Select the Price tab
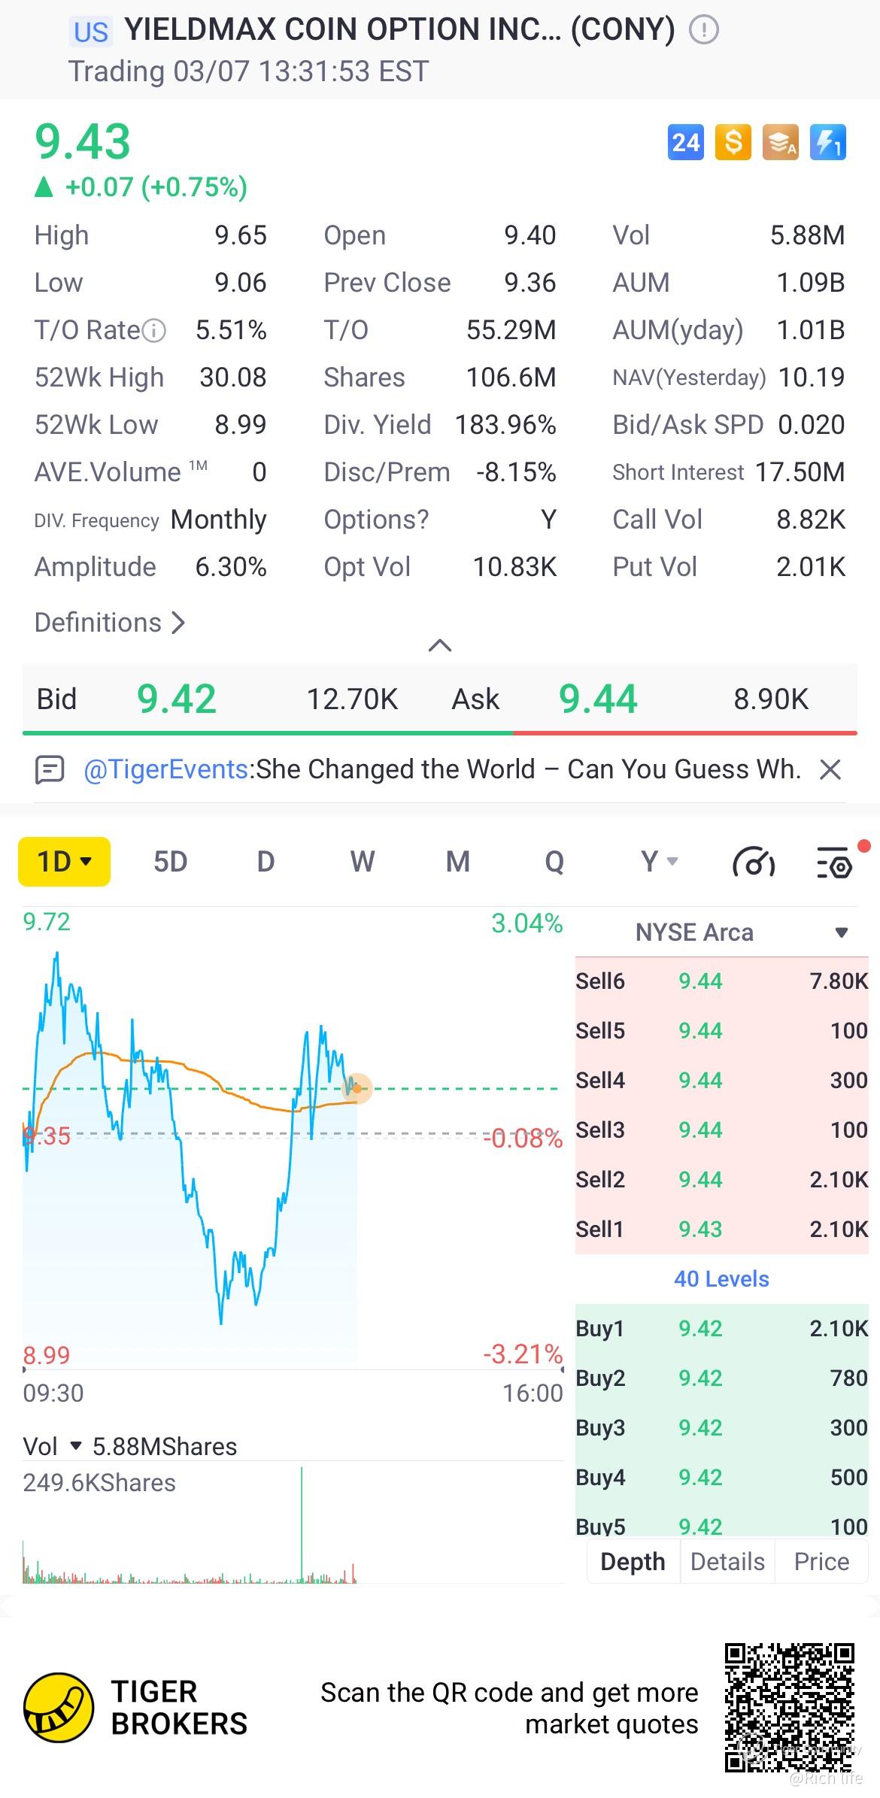 click(821, 1562)
